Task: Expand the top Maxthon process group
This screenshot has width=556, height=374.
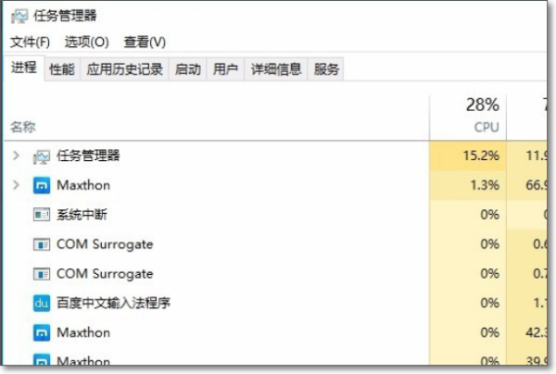Action: coord(16,186)
